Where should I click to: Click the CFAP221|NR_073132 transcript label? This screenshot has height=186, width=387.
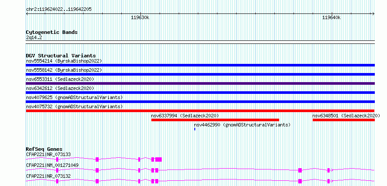(48, 176)
